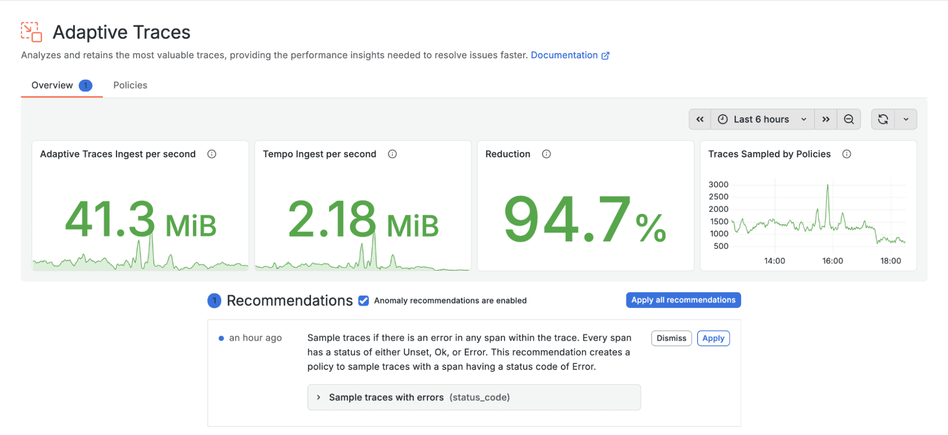Click the Reduction panel title

click(508, 154)
